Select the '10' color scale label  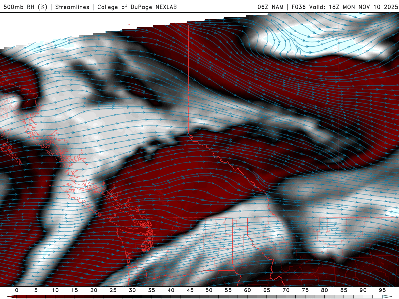[55, 290]
